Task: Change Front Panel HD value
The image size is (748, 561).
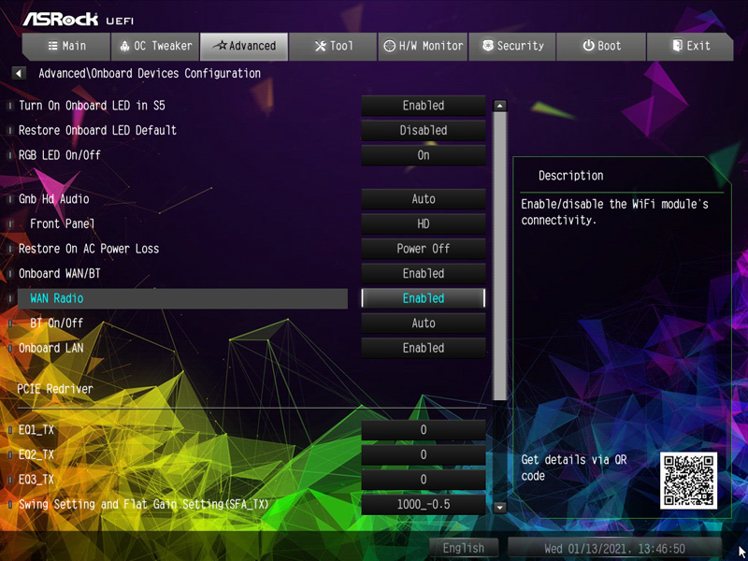Action: coord(424,223)
